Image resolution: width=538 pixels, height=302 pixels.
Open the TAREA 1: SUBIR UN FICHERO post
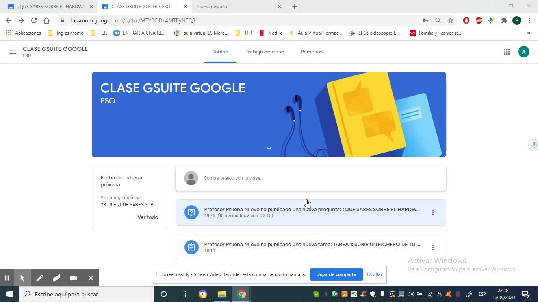pos(311,247)
